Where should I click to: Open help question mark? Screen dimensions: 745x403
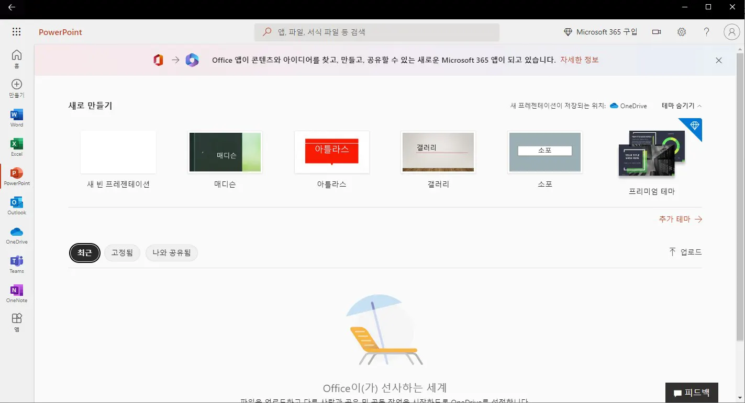pyautogui.click(x=707, y=32)
